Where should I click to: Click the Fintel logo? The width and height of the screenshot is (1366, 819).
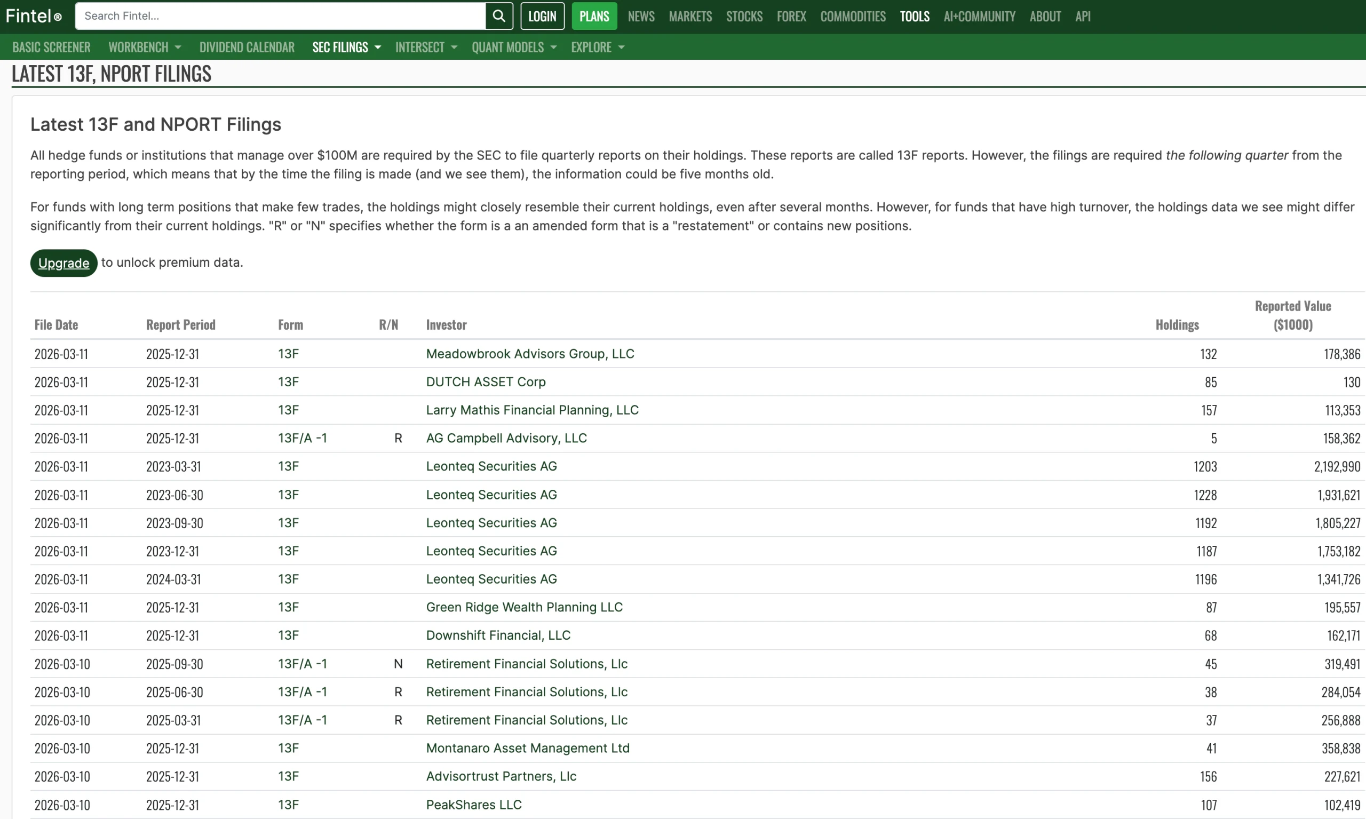tap(34, 16)
